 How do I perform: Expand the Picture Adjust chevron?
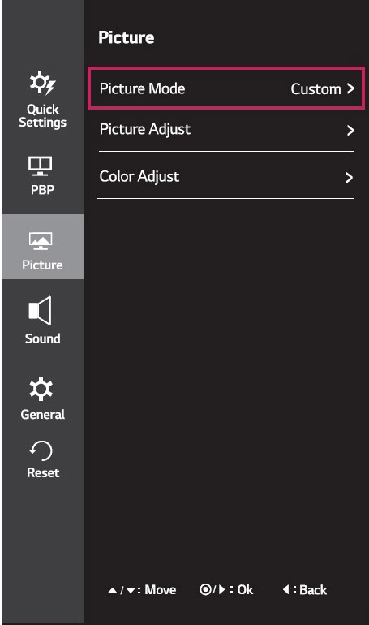(x=350, y=131)
